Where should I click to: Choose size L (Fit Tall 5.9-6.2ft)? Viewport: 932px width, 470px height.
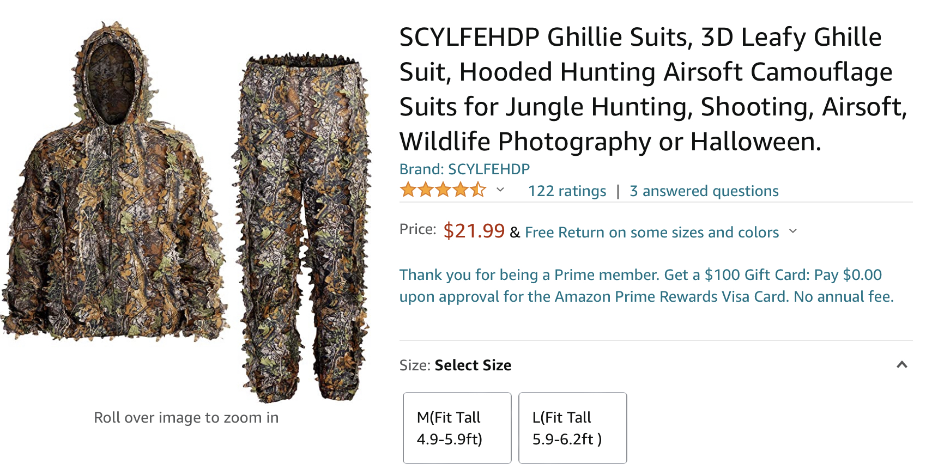click(x=572, y=428)
